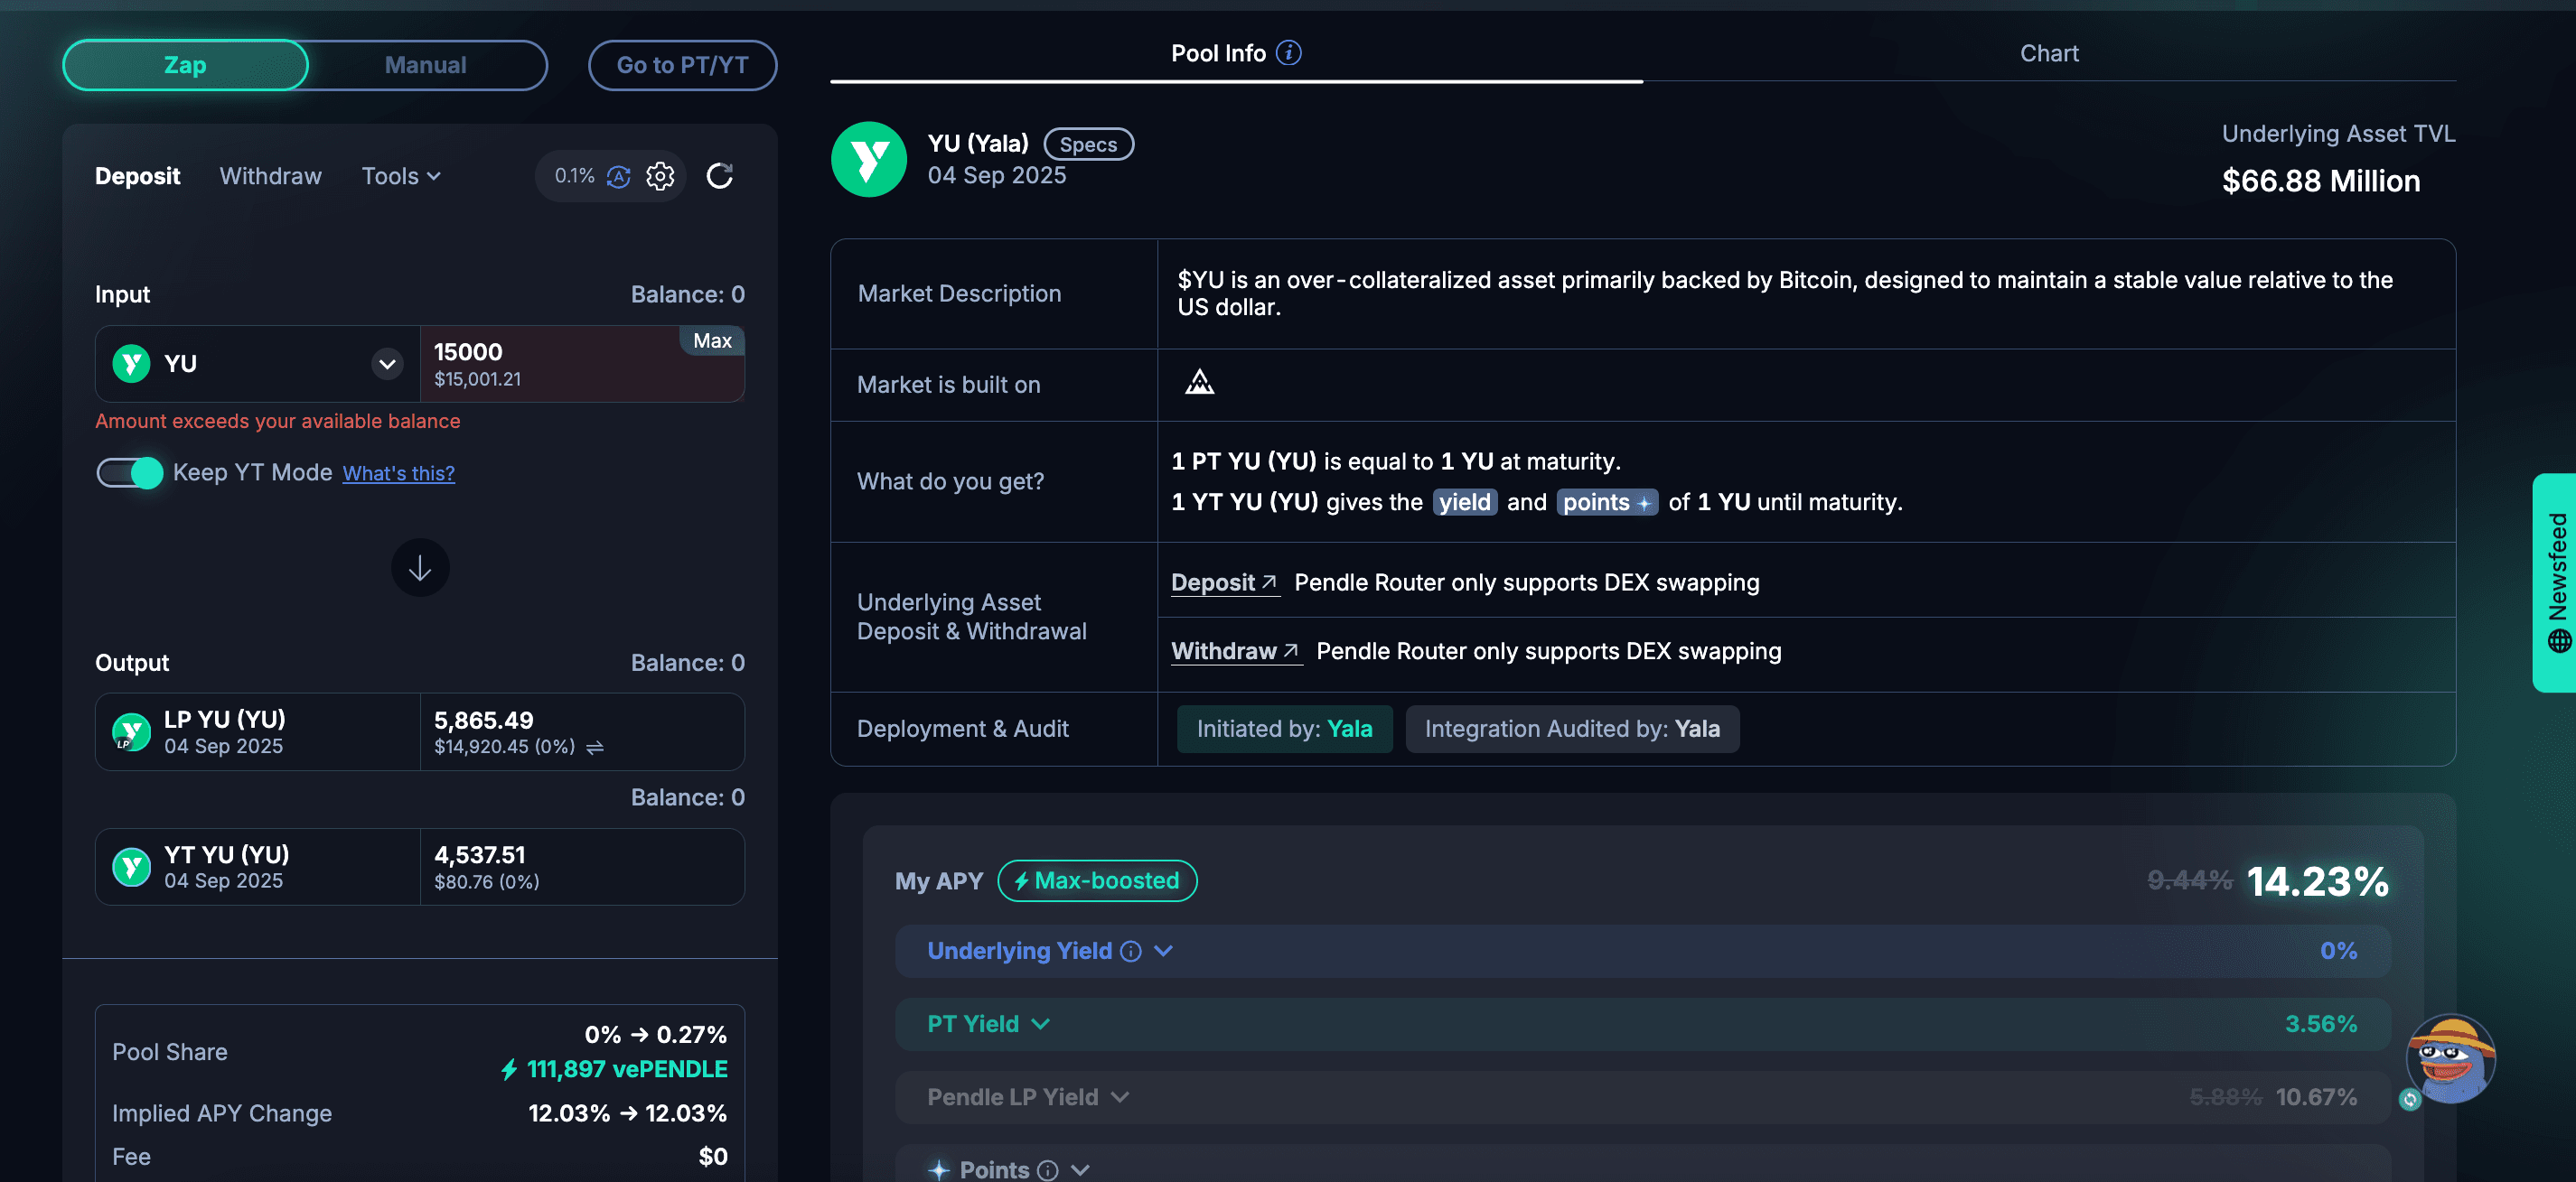
Task: Click the Max-boosted badge
Action: [x=1097, y=880]
